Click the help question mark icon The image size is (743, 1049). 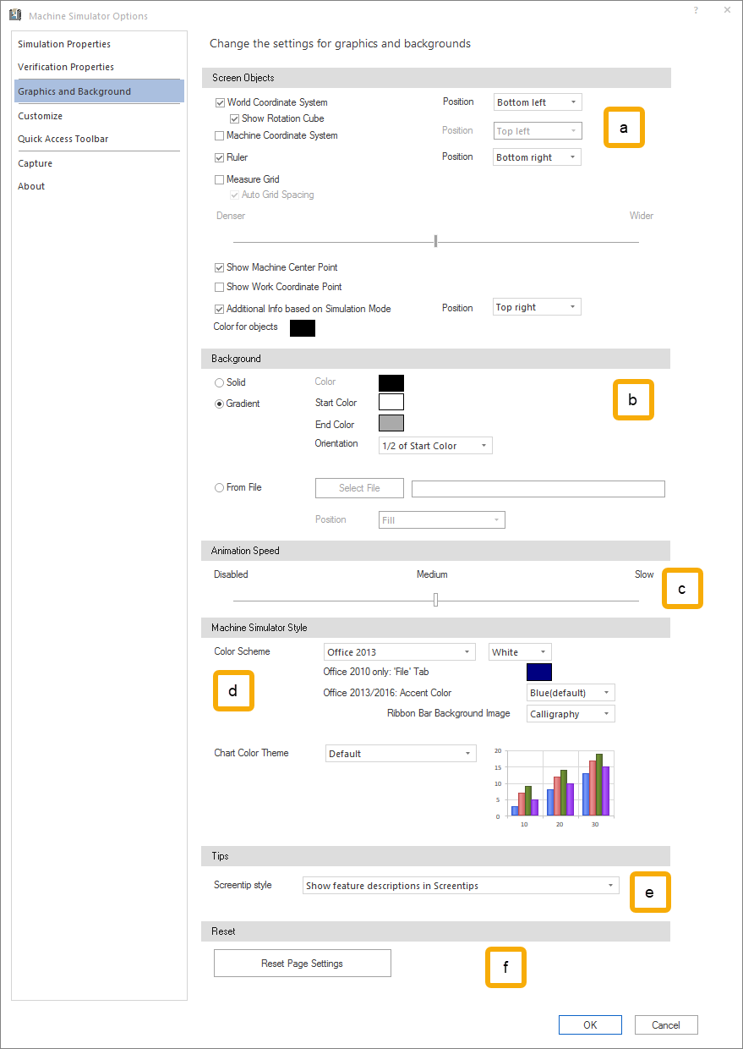point(696,10)
